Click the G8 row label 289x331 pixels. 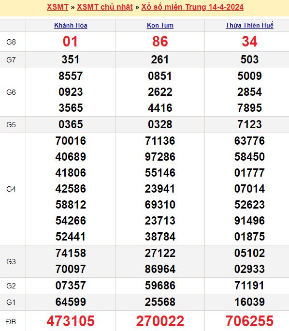pos(11,42)
